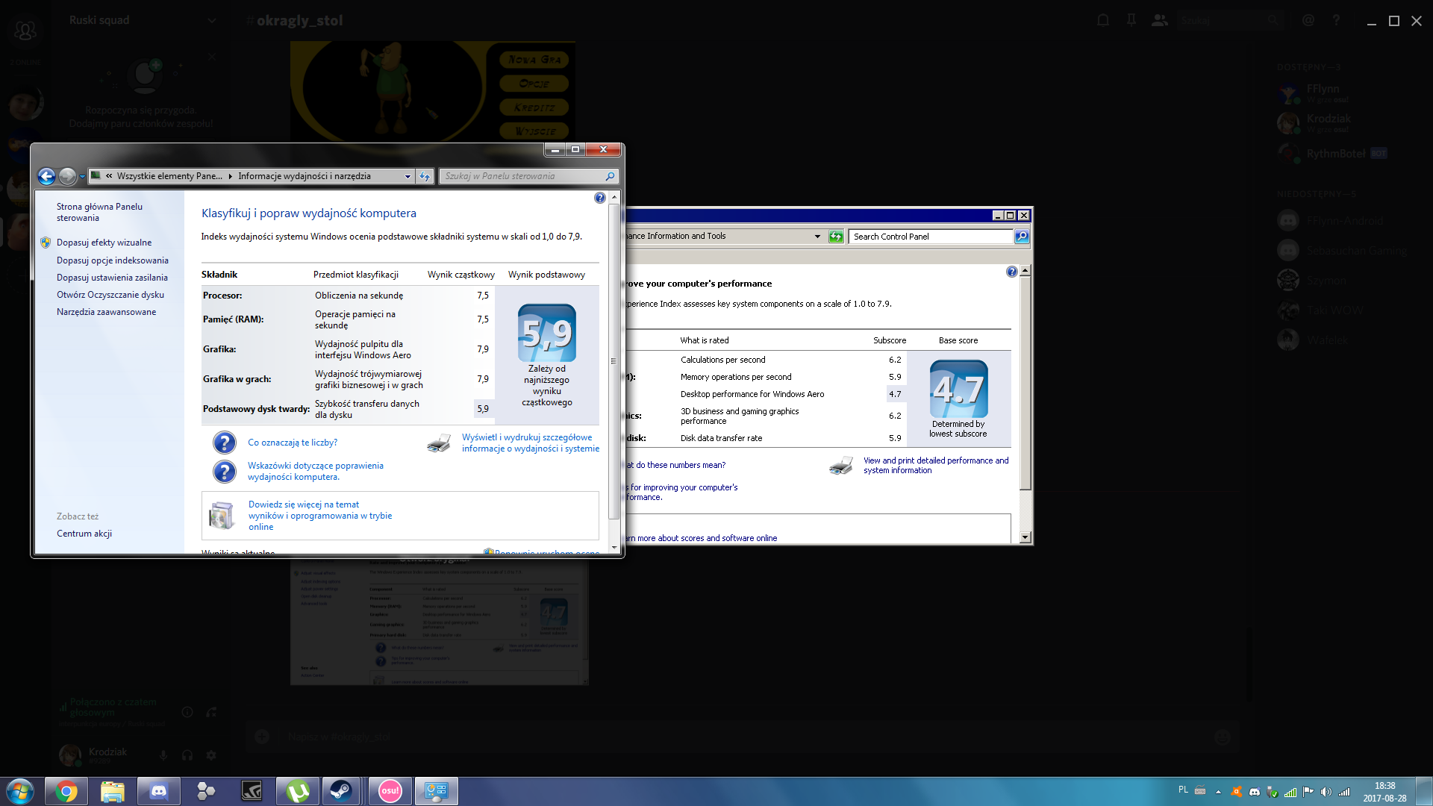Image resolution: width=1433 pixels, height=806 pixels.
Task: Click 'Dowiedz się więcej' software online button
Action: [x=320, y=515]
